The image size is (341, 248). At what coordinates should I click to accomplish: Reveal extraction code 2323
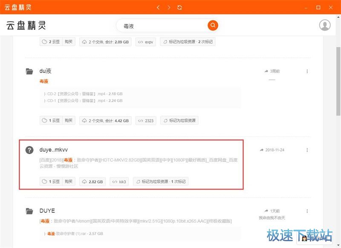pyautogui.click(x=146, y=120)
